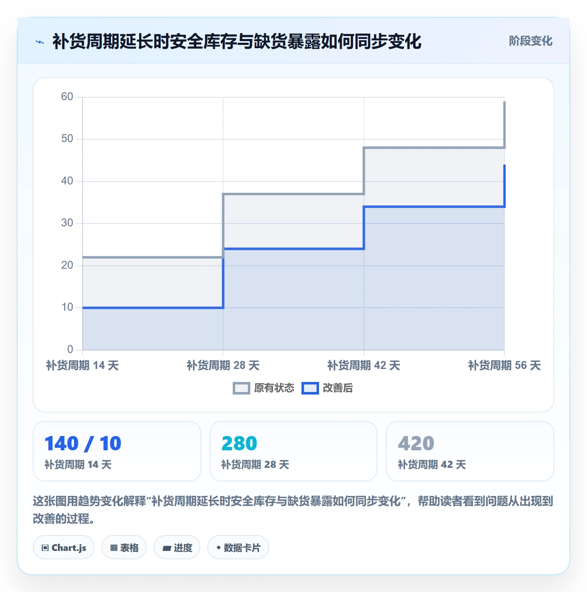Image resolution: width=587 pixels, height=592 pixels.
Task: Click the 补货周期 56 天 axis label
Action: [504, 365]
